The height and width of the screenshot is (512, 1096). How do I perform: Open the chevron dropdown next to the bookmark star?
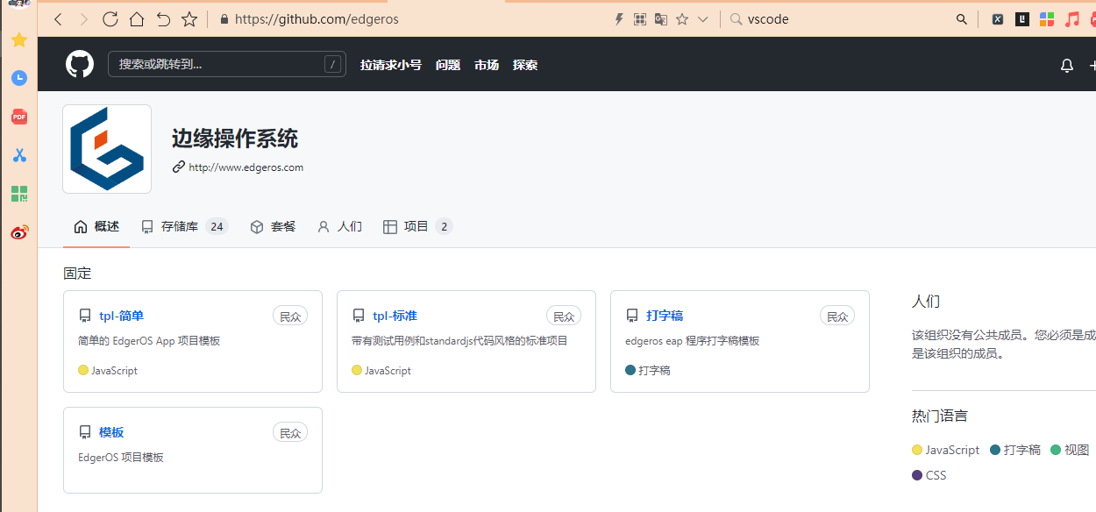pyautogui.click(x=702, y=18)
